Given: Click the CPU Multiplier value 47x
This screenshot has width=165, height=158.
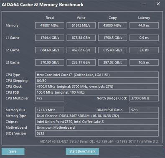Looking at the screenshot, I should coord(50,98).
